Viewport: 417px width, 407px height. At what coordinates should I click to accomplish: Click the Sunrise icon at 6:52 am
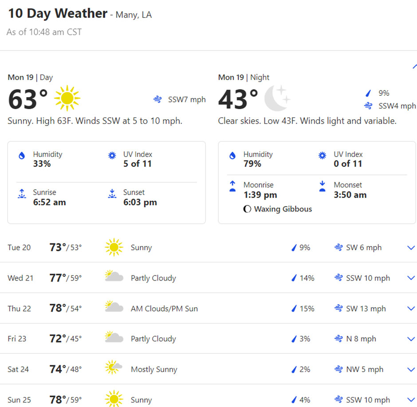(22, 194)
